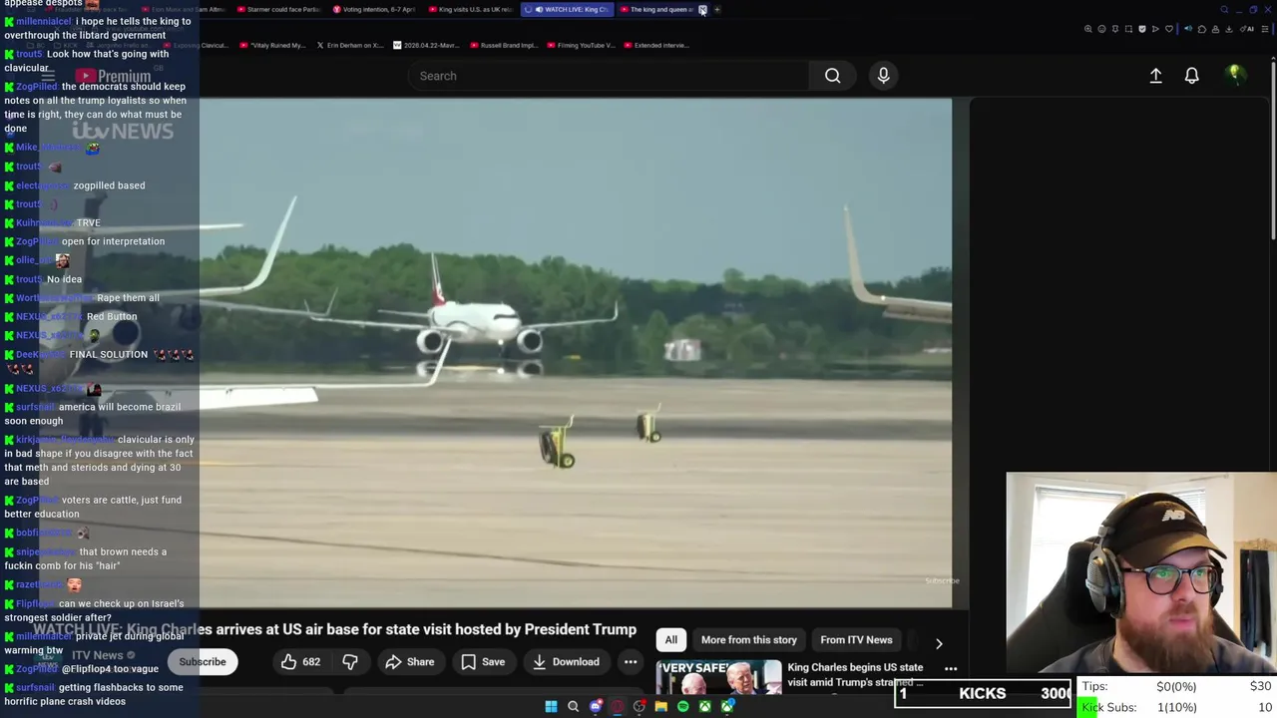Screen dimensions: 1277x718
Task: Open the emoji picker icon in address bar
Action: tap(1101, 29)
